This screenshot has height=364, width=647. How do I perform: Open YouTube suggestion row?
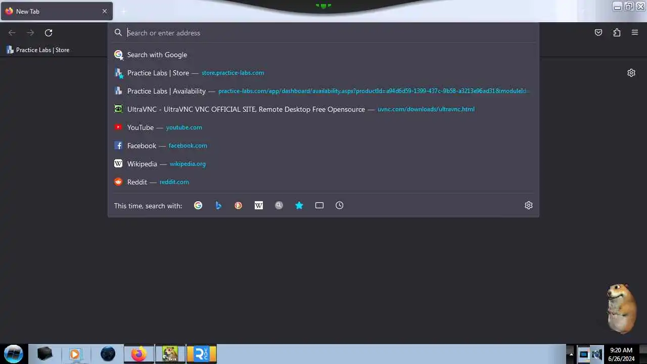point(323,127)
